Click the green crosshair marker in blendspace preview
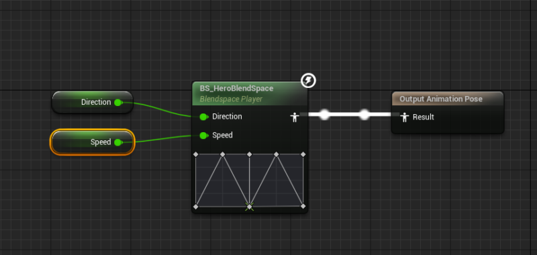This screenshot has width=537, height=255. 249,207
